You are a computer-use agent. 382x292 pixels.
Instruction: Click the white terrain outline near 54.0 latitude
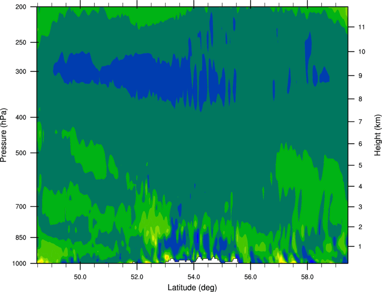coord(198,260)
